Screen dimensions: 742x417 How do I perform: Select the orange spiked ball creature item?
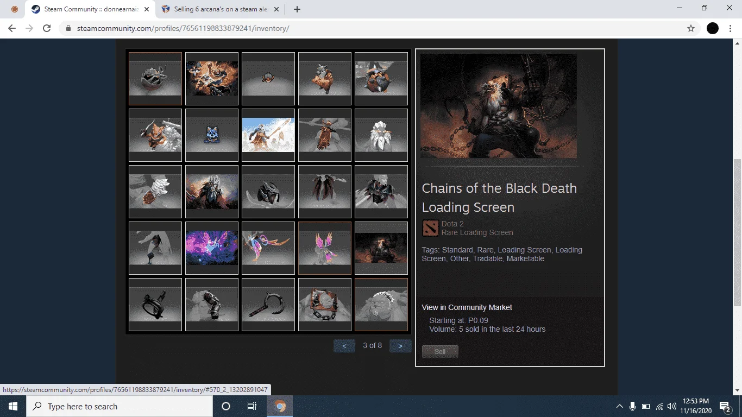tap(381, 79)
